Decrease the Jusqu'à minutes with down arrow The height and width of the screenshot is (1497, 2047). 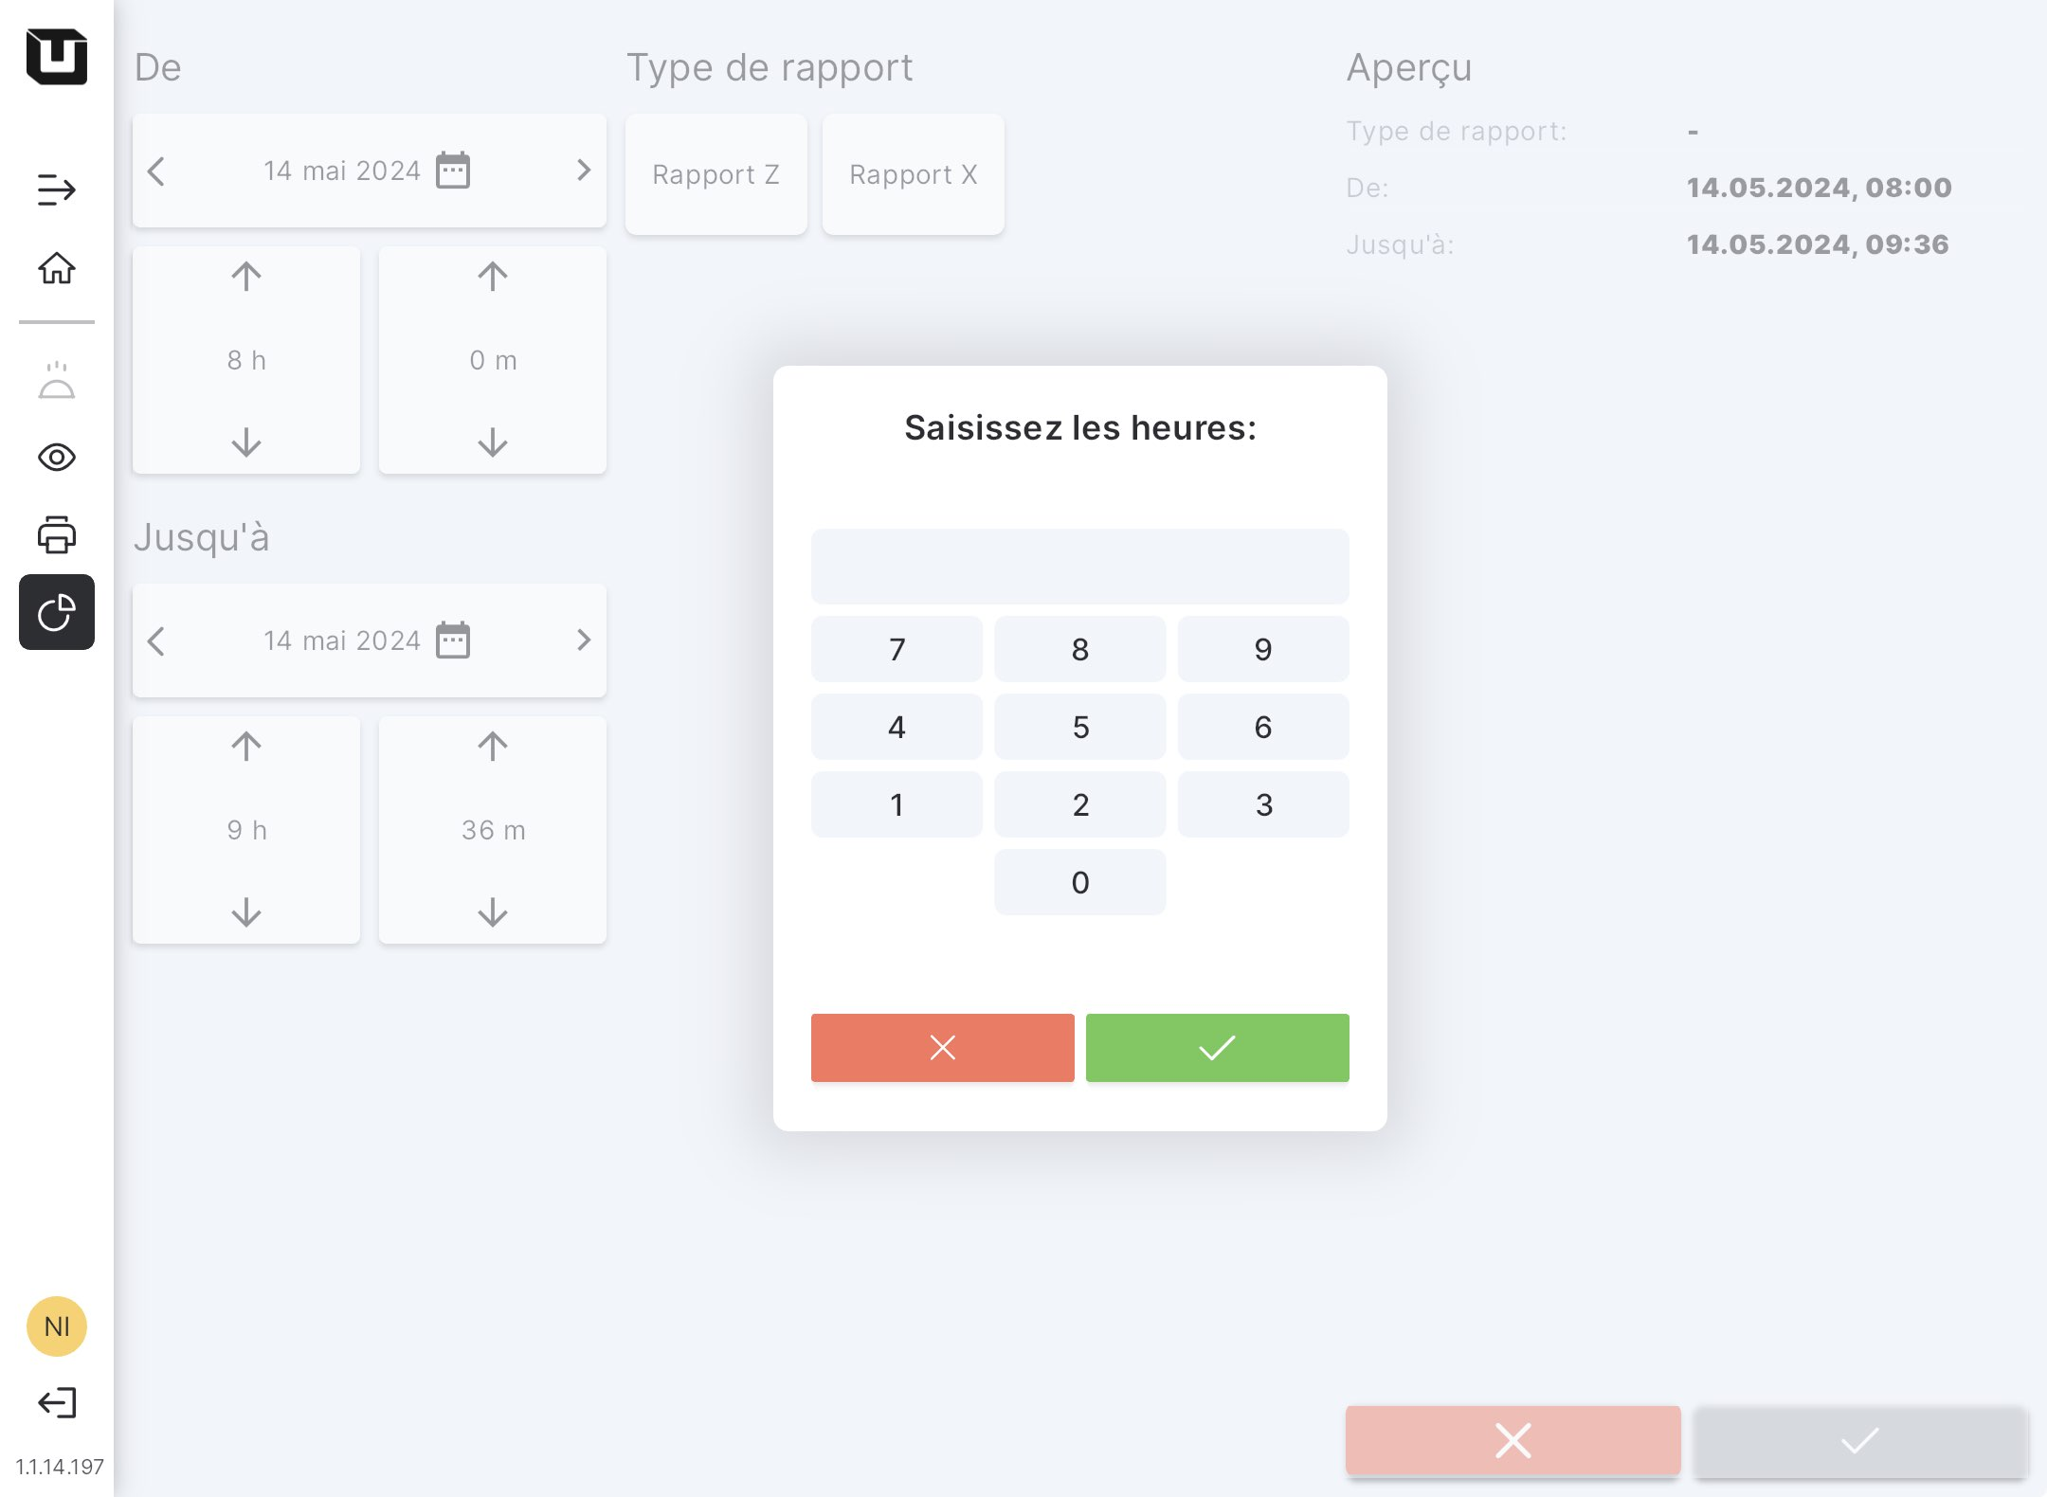click(x=493, y=911)
